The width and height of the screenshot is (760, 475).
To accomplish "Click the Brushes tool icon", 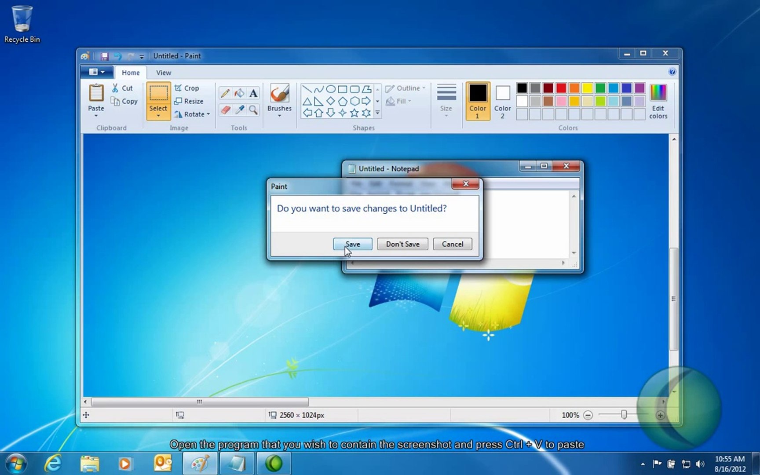I will pos(280,93).
